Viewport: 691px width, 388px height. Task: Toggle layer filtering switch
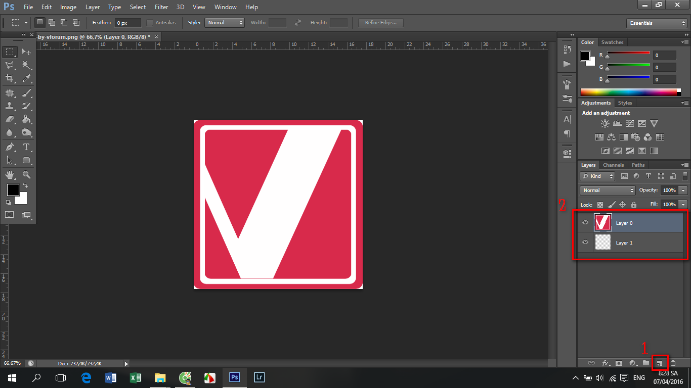coord(685,176)
